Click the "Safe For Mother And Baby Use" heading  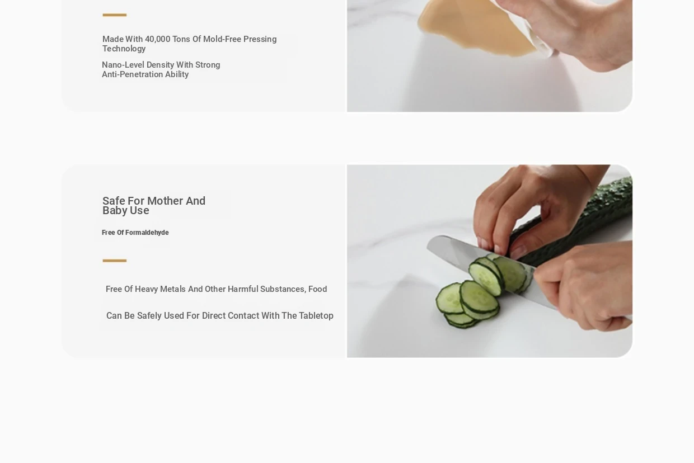(154, 206)
